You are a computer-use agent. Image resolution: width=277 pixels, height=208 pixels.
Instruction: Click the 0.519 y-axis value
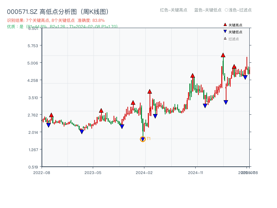pyautogui.click(x=33, y=167)
